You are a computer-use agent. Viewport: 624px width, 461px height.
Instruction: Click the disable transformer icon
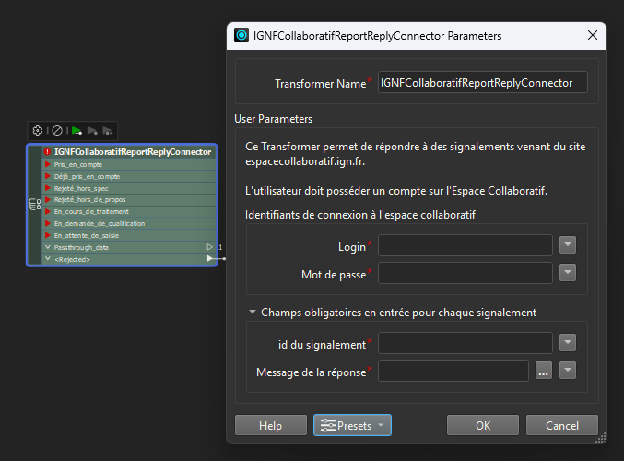(57, 131)
